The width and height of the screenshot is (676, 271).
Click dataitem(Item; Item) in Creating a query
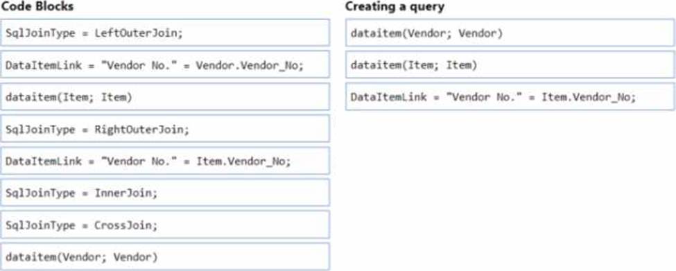(510, 64)
